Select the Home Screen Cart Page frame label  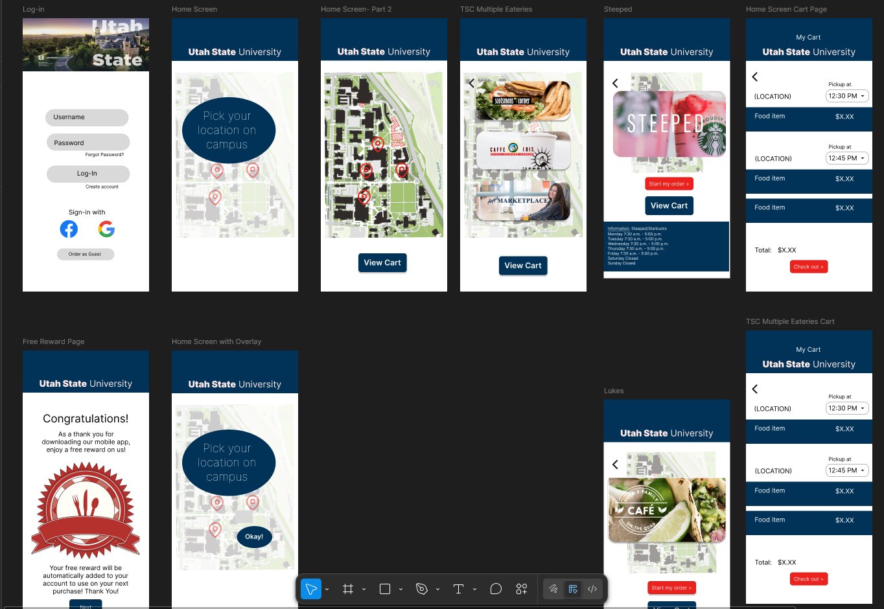[x=786, y=9]
